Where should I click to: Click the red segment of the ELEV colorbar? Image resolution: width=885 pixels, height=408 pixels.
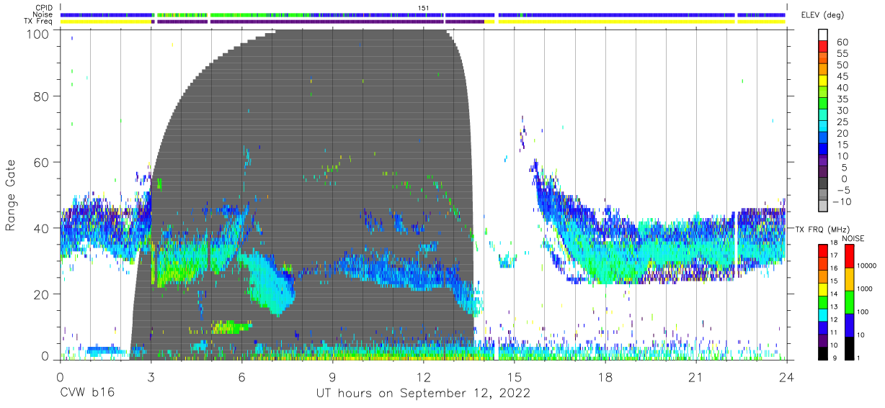tap(823, 47)
